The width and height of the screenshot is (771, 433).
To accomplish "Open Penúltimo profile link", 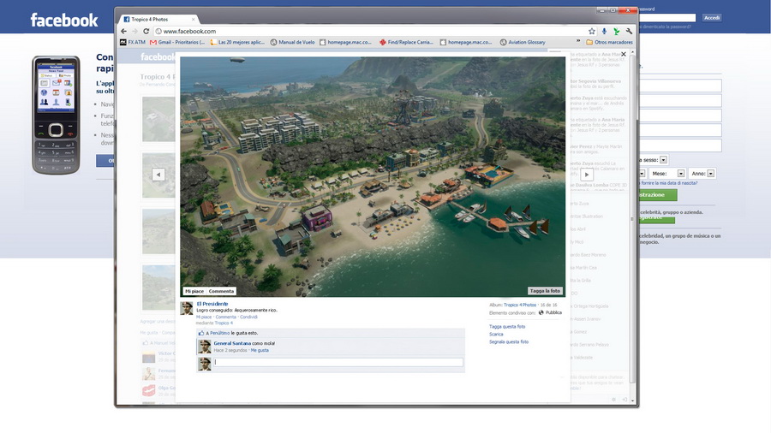I will [220, 333].
